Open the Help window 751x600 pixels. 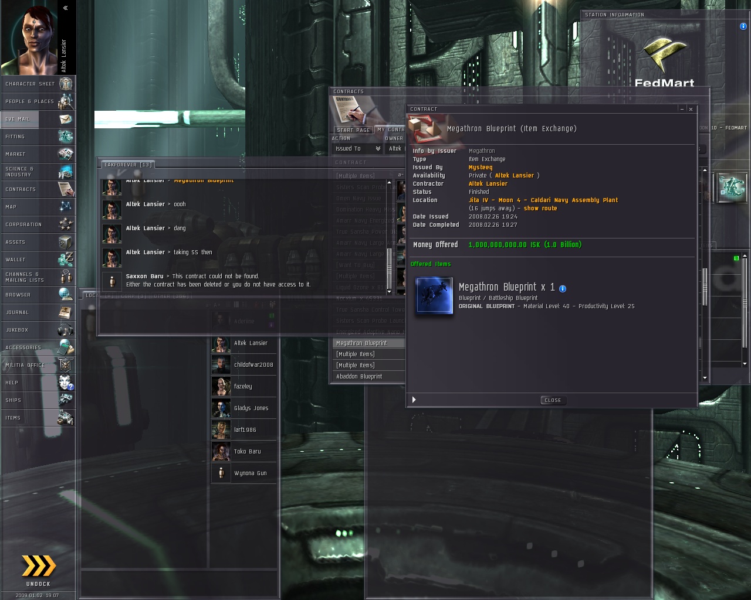(38, 383)
